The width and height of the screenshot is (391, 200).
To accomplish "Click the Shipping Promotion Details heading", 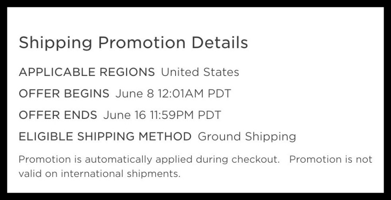I will point(133,43).
